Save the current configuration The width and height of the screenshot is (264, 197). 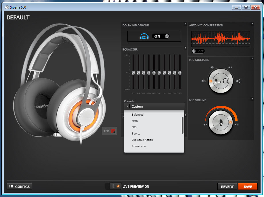(248, 186)
